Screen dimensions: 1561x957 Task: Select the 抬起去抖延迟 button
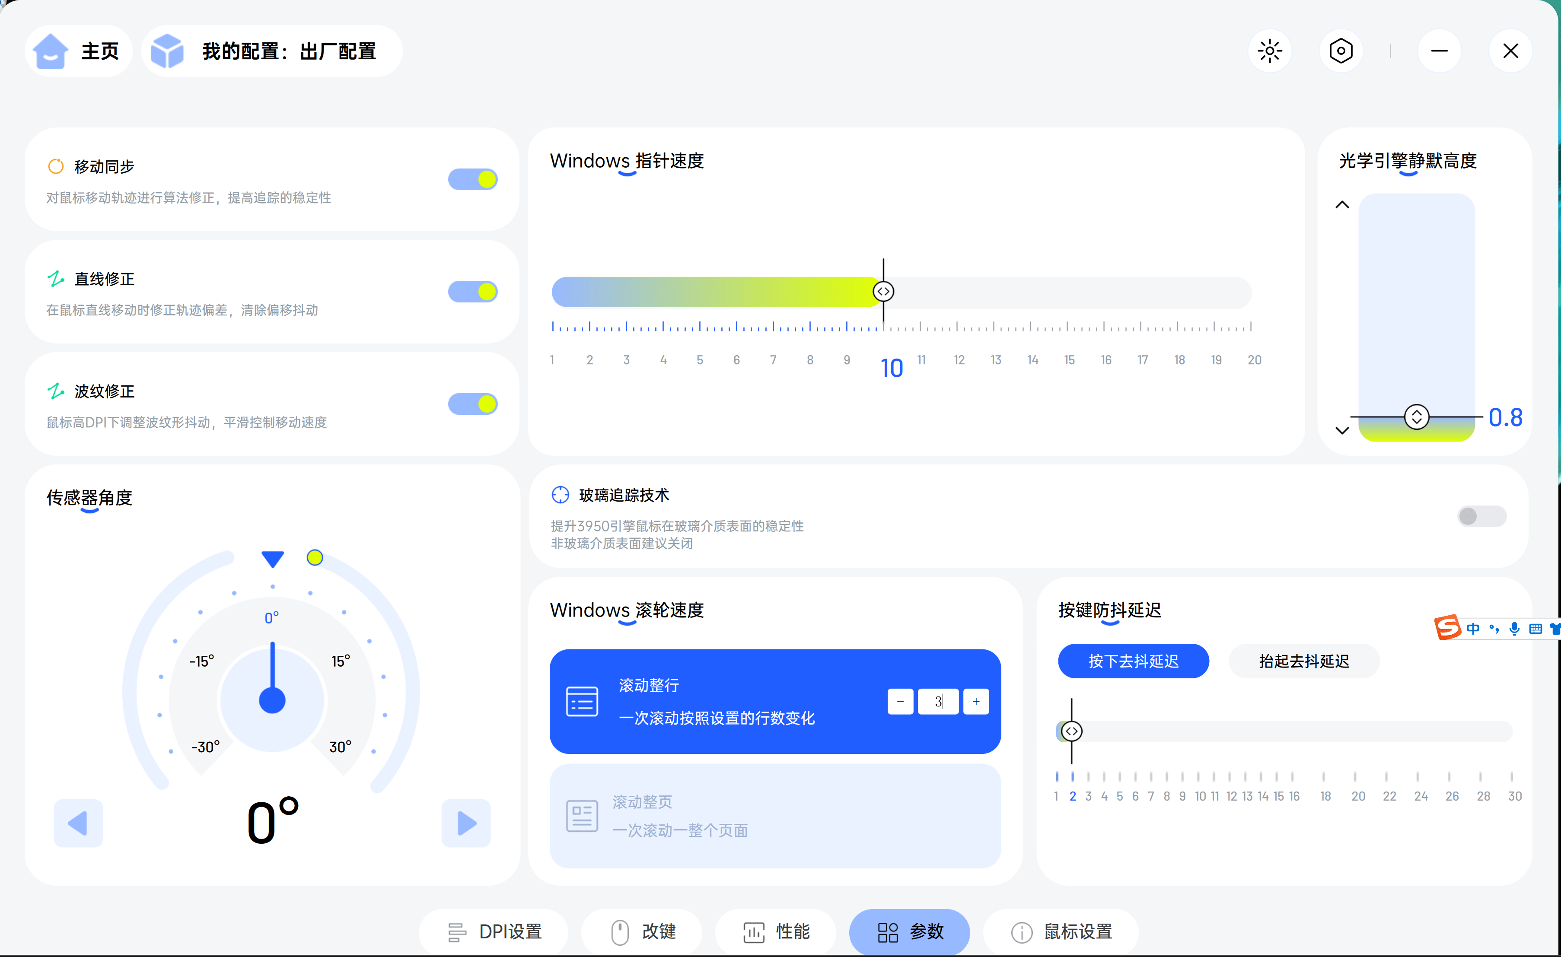point(1304,661)
